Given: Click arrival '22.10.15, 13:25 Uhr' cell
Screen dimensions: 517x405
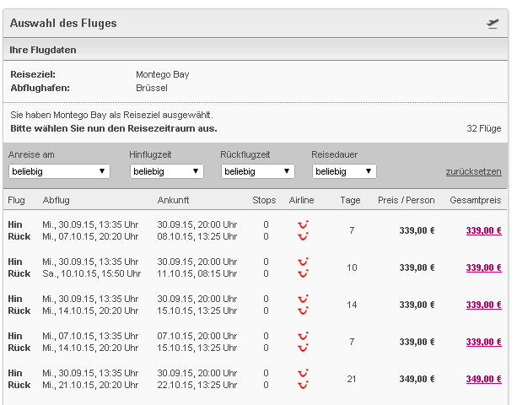Looking at the screenshot, I should [x=197, y=385].
